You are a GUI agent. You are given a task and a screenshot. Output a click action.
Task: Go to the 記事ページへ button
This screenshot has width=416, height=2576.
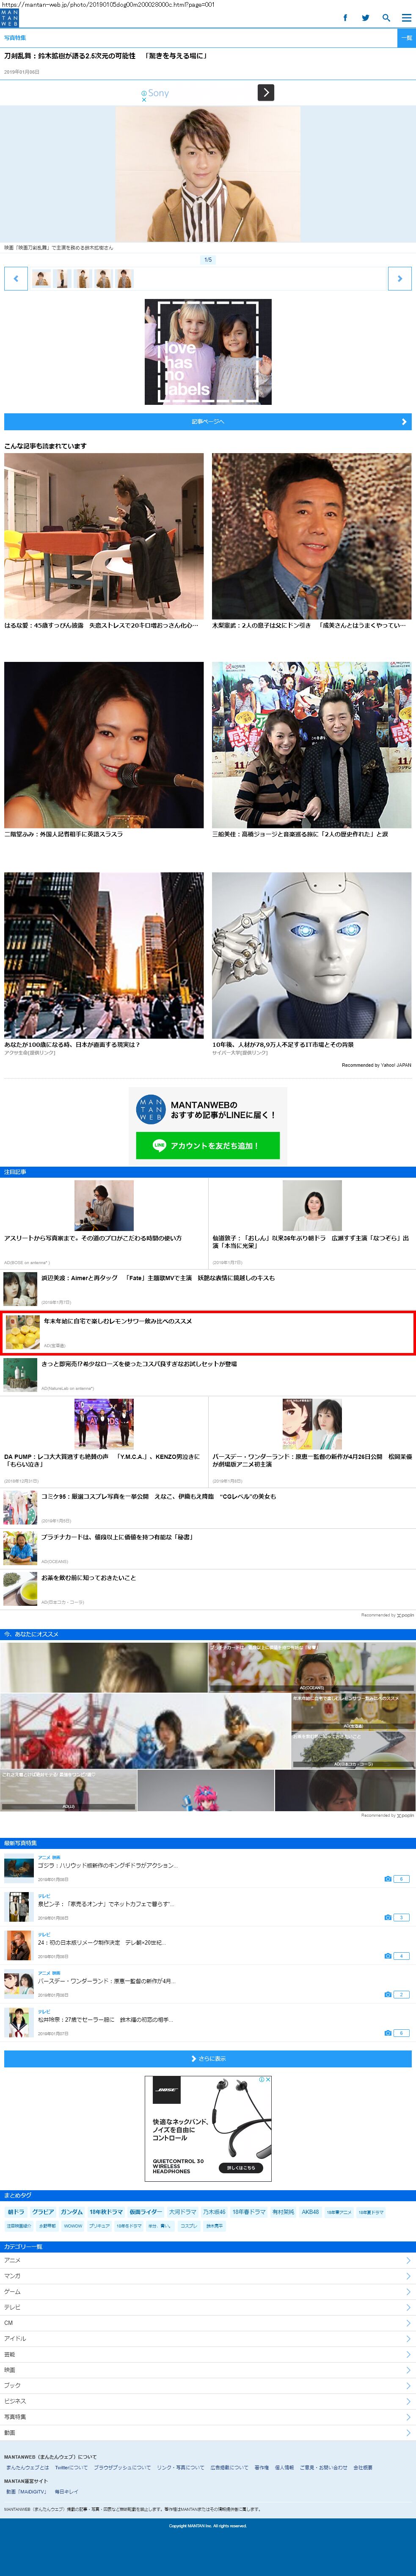(208, 422)
